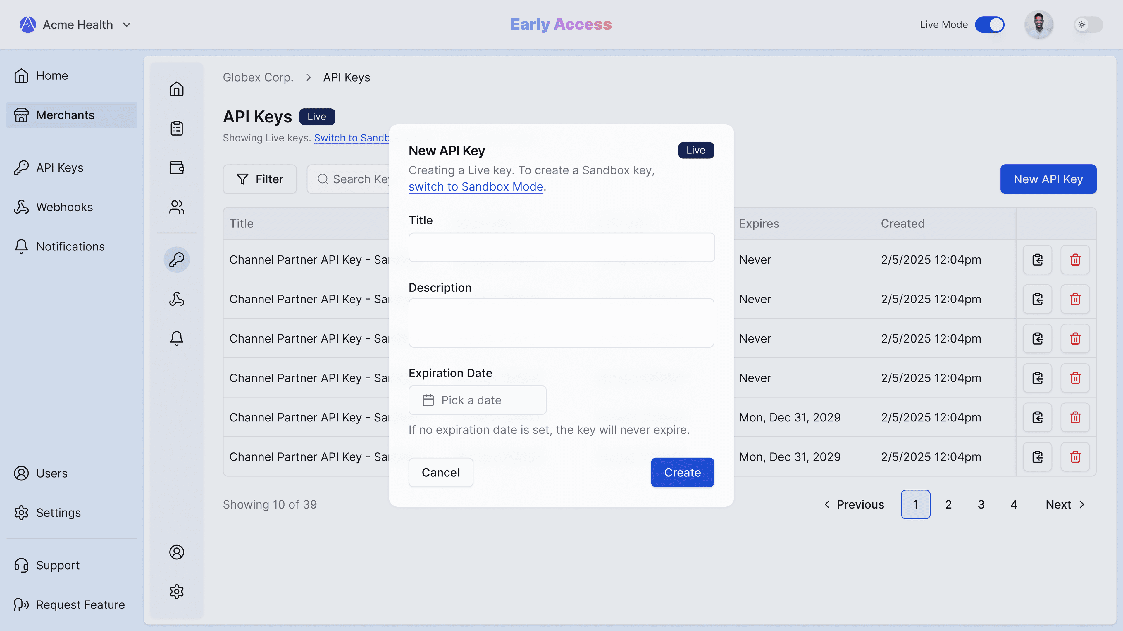Open Users in the left sidebar
Viewport: 1123px width, 631px height.
[x=72, y=473]
